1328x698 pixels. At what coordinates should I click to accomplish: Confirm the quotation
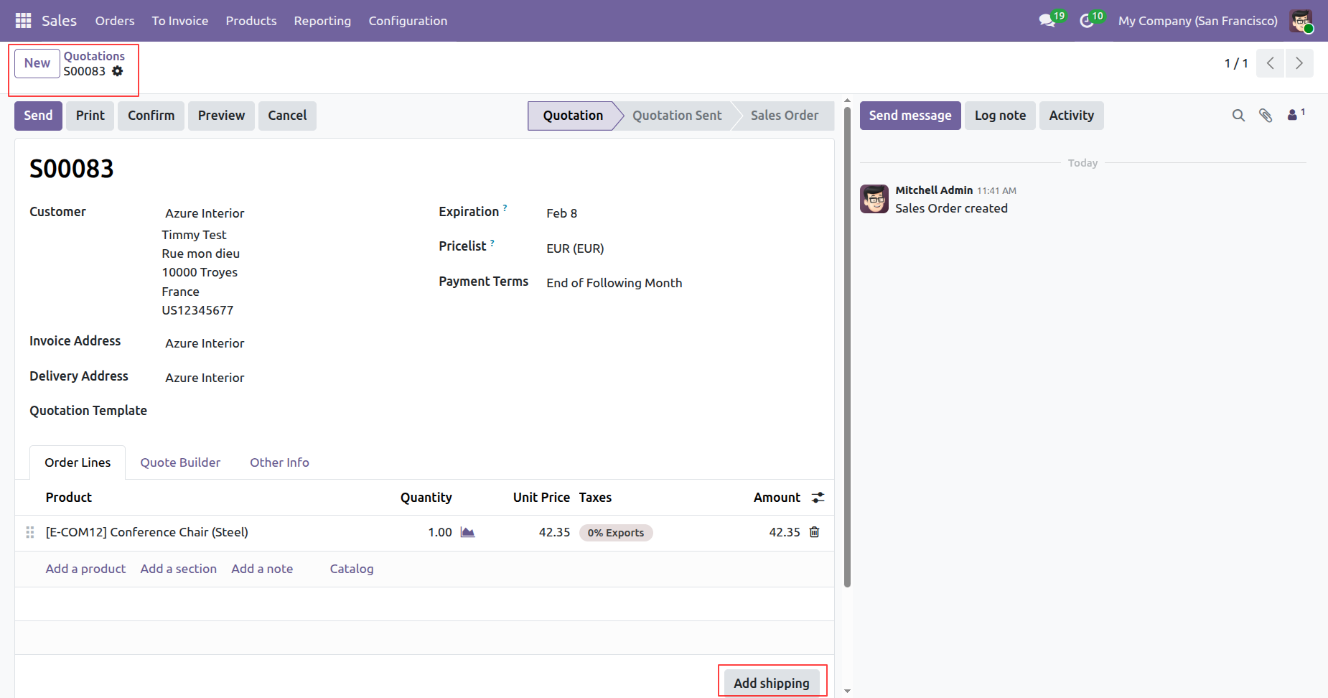click(x=151, y=116)
